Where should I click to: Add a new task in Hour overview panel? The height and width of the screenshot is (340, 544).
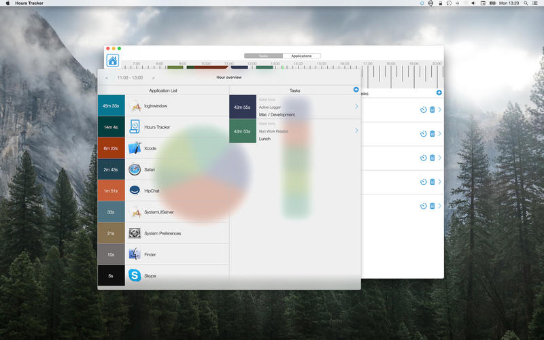click(356, 90)
